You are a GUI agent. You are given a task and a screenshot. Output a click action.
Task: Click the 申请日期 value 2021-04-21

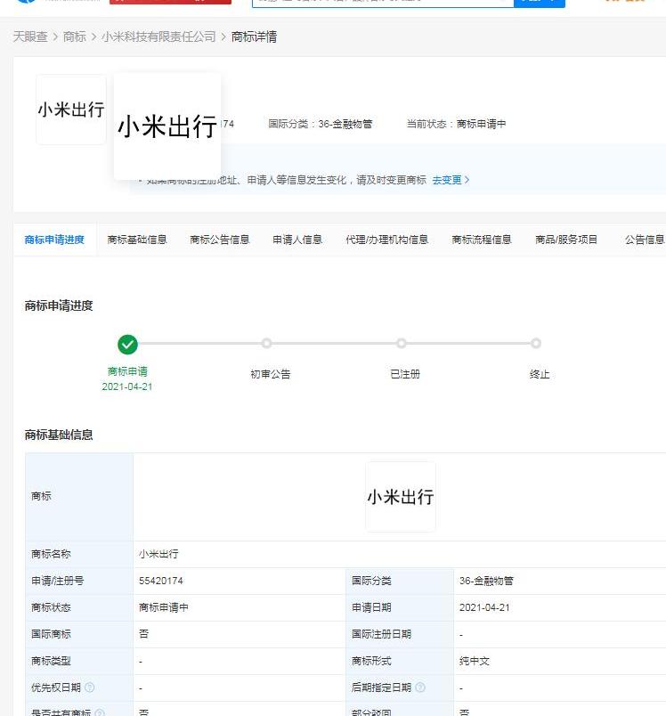[x=484, y=607]
